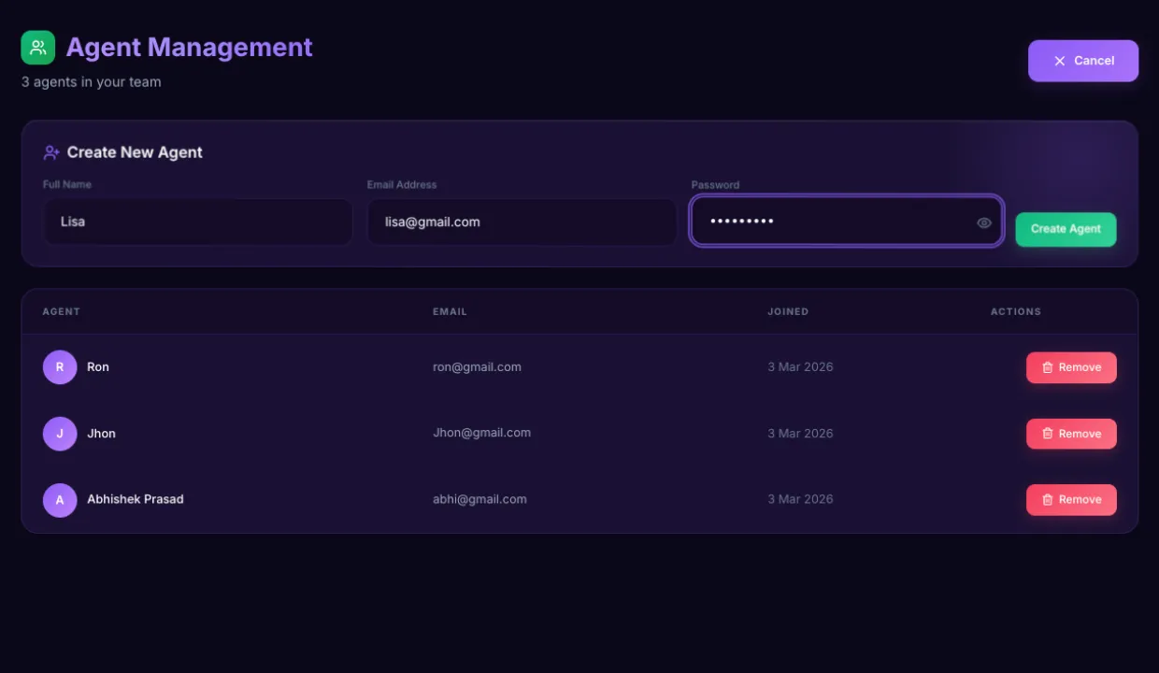This screenshot has width=1159, height=673.
Task: Click the green Agent Management team icon
Action: coord(38,48)
